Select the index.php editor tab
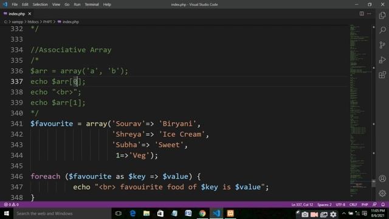 [17, 13]
